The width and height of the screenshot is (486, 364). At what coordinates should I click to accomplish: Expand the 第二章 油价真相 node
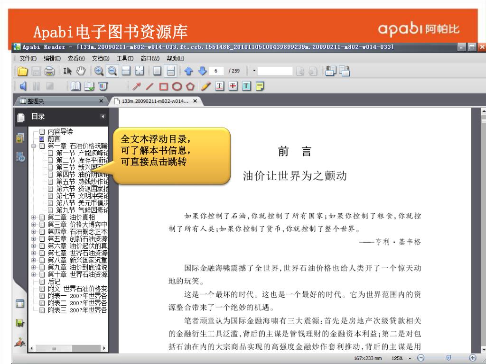(x=34, y=217)
